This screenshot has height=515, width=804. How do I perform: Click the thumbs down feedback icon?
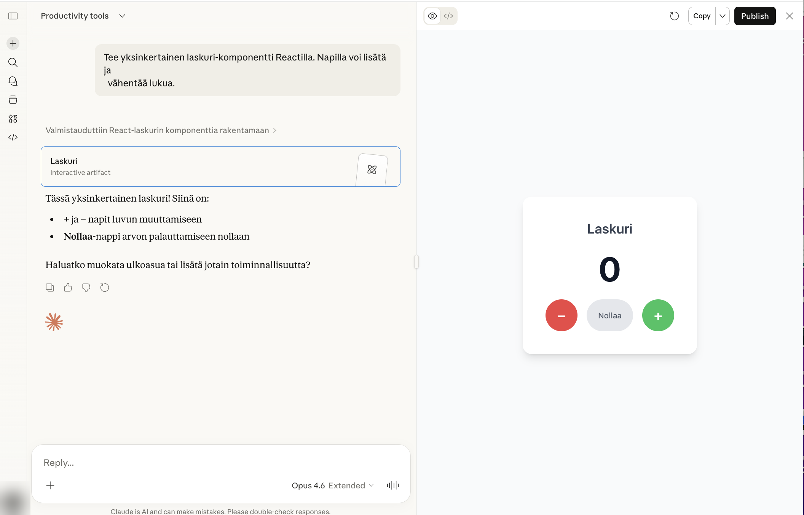[86, 288]
